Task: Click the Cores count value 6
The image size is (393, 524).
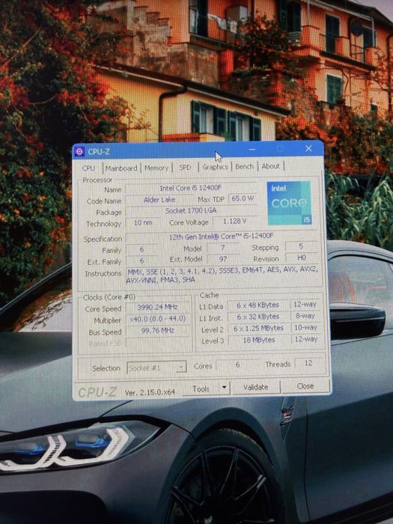Action: click(237, 365)
